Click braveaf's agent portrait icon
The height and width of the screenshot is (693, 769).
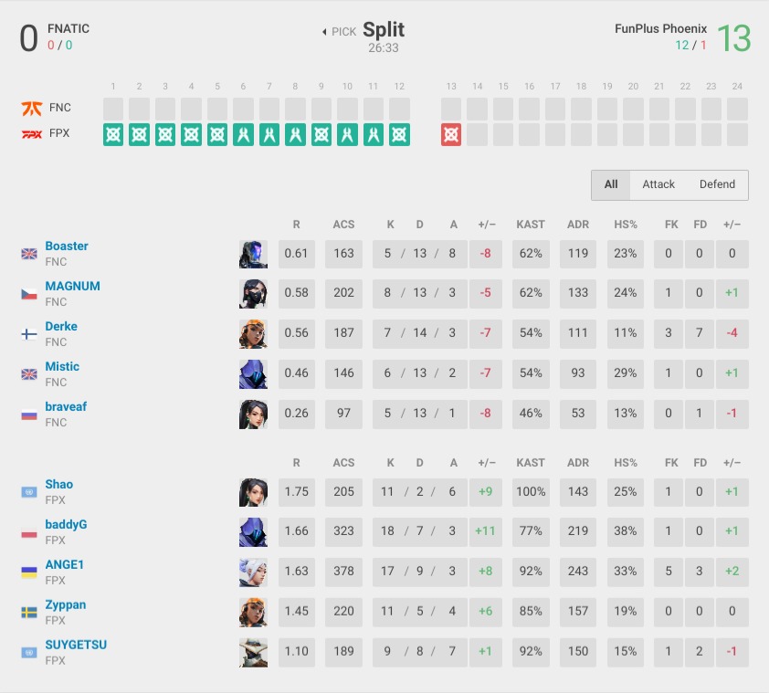point(253,415)
